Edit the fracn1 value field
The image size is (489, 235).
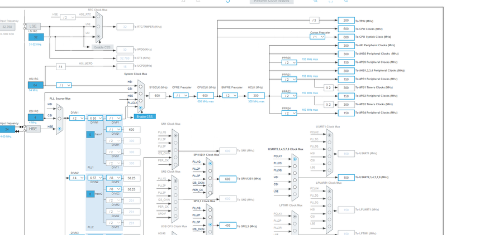point(90,135)
